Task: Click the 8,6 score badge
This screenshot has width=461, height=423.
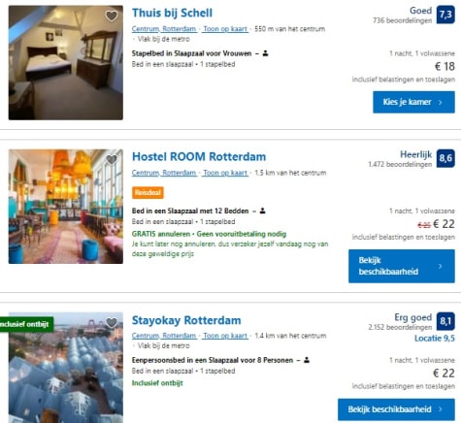Action: 445,158
